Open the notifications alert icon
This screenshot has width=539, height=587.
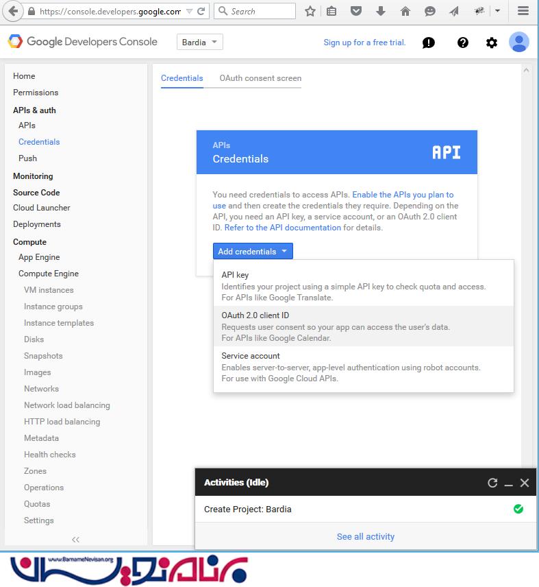428,43
